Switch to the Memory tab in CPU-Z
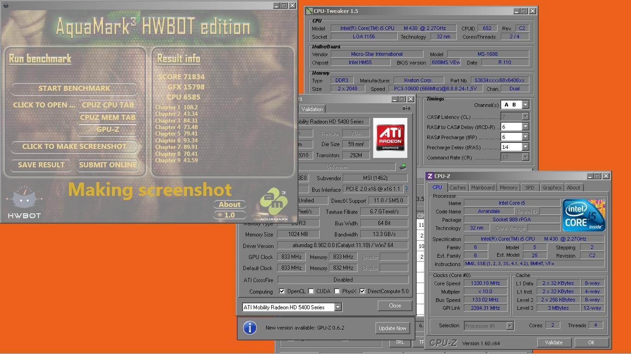 click(x=508, y=188)
